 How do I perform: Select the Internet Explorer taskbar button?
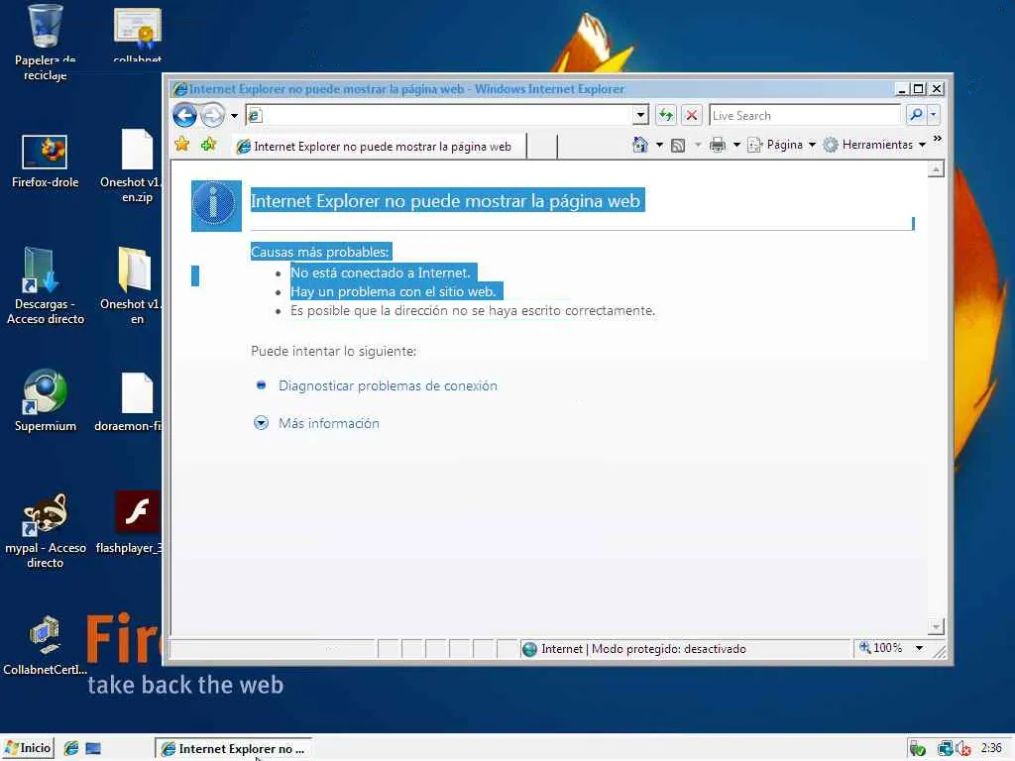(233, 748)
